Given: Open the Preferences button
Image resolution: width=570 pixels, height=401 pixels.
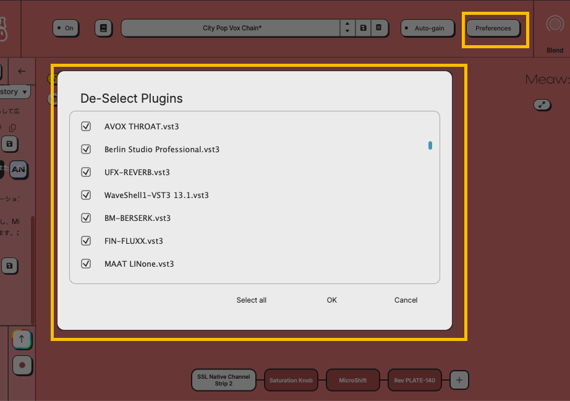Looking at the screenshot, I should [493, 28].
